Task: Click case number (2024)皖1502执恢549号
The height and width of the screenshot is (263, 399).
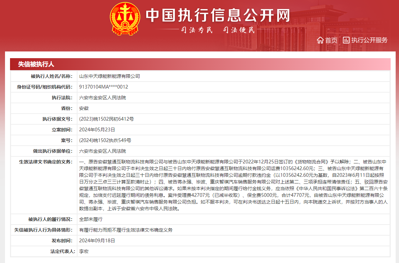Action: (x=105, y=140)
